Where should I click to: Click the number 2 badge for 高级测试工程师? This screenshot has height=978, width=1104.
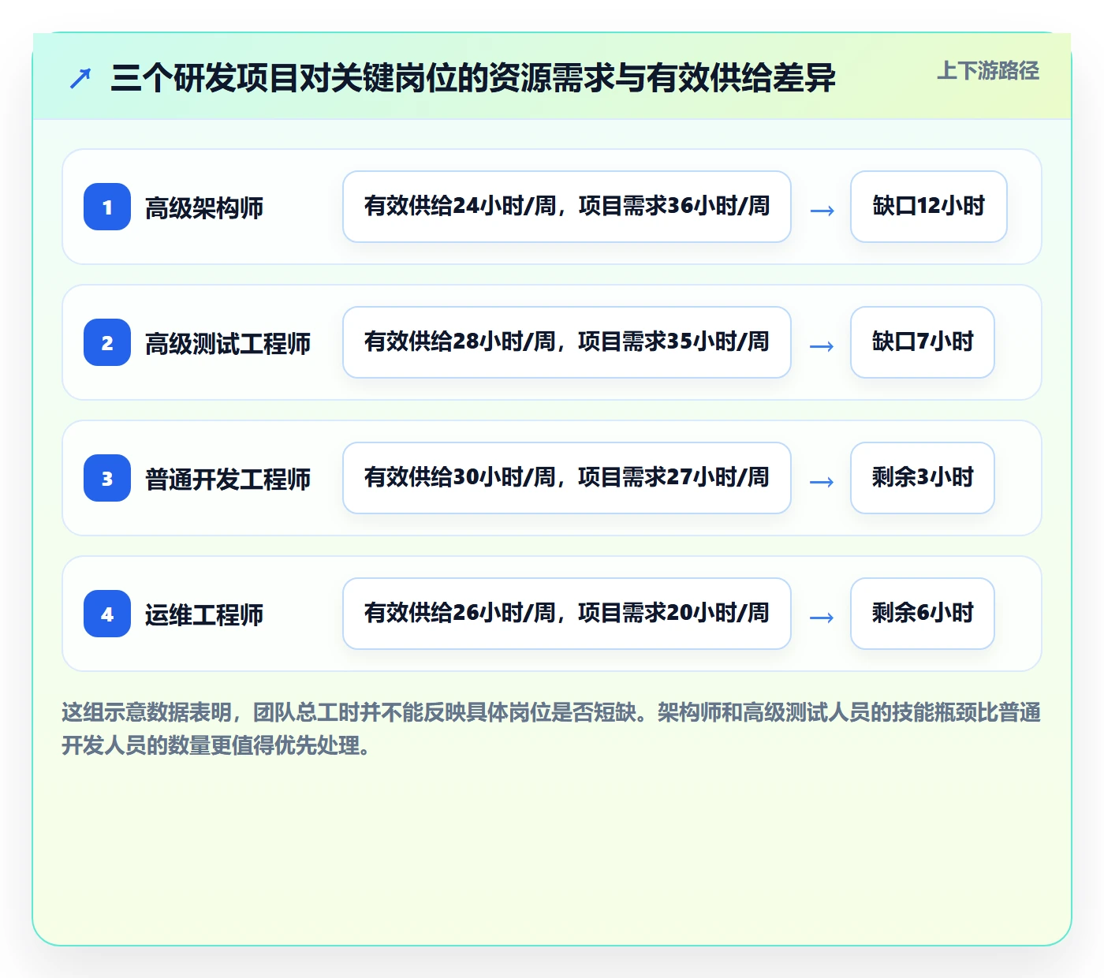click(x=107, y=342)
